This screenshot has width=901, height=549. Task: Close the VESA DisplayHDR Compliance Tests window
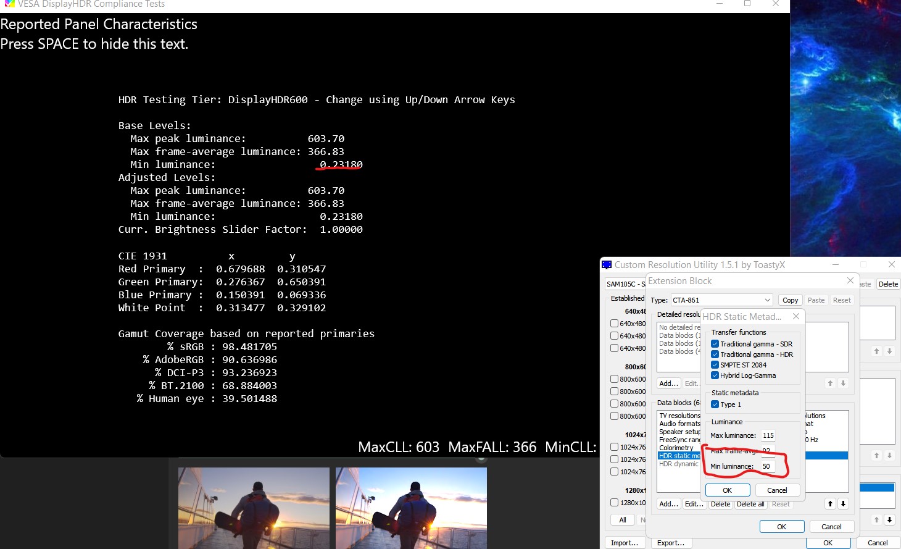(776, 4)
